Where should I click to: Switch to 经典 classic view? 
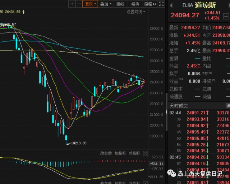tap(135, 4)
